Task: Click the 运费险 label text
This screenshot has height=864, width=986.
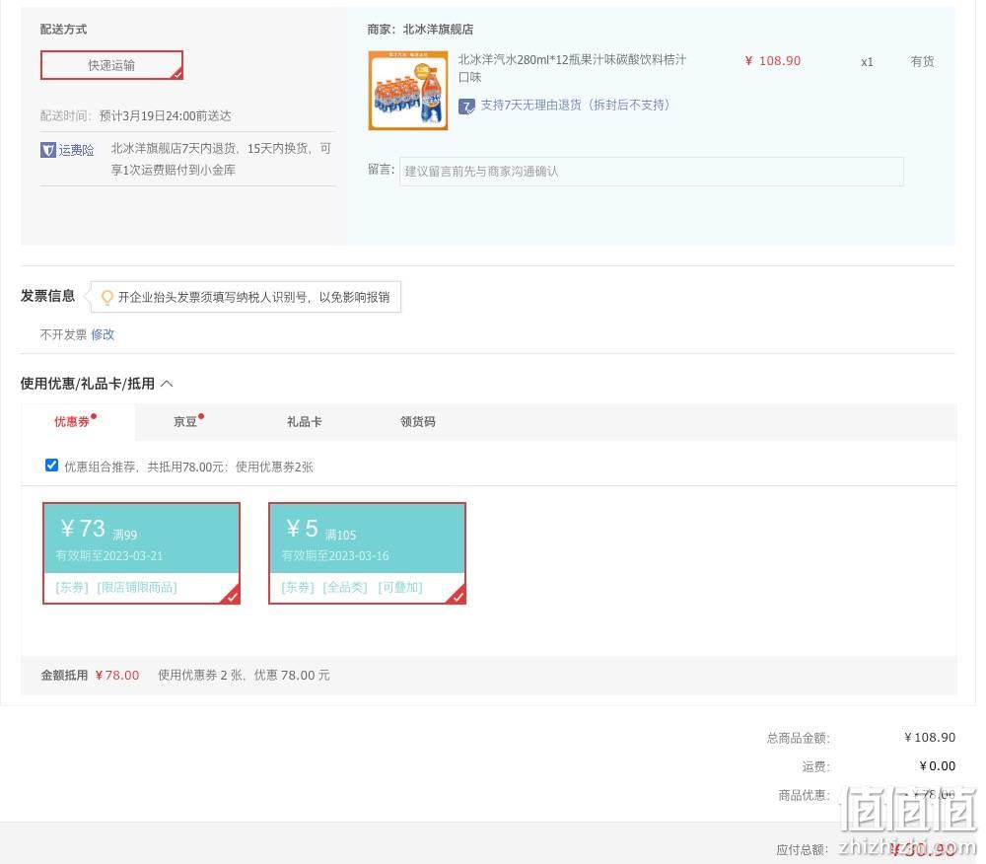Action: [x=76, y=150]
